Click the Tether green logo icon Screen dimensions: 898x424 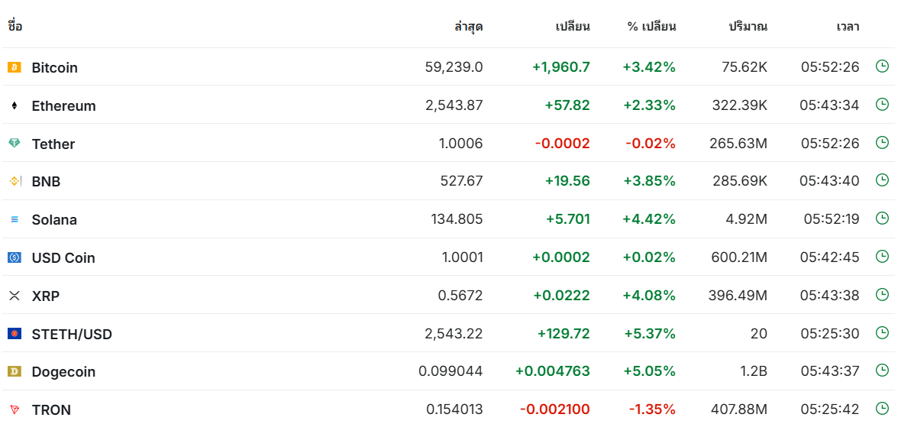[x=15, y=144]
